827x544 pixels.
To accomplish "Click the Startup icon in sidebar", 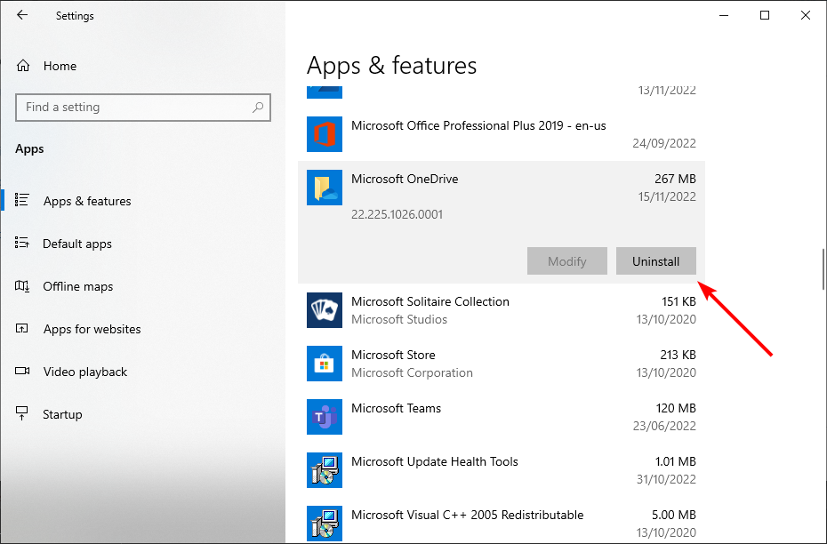I will (x=21, y=414).
